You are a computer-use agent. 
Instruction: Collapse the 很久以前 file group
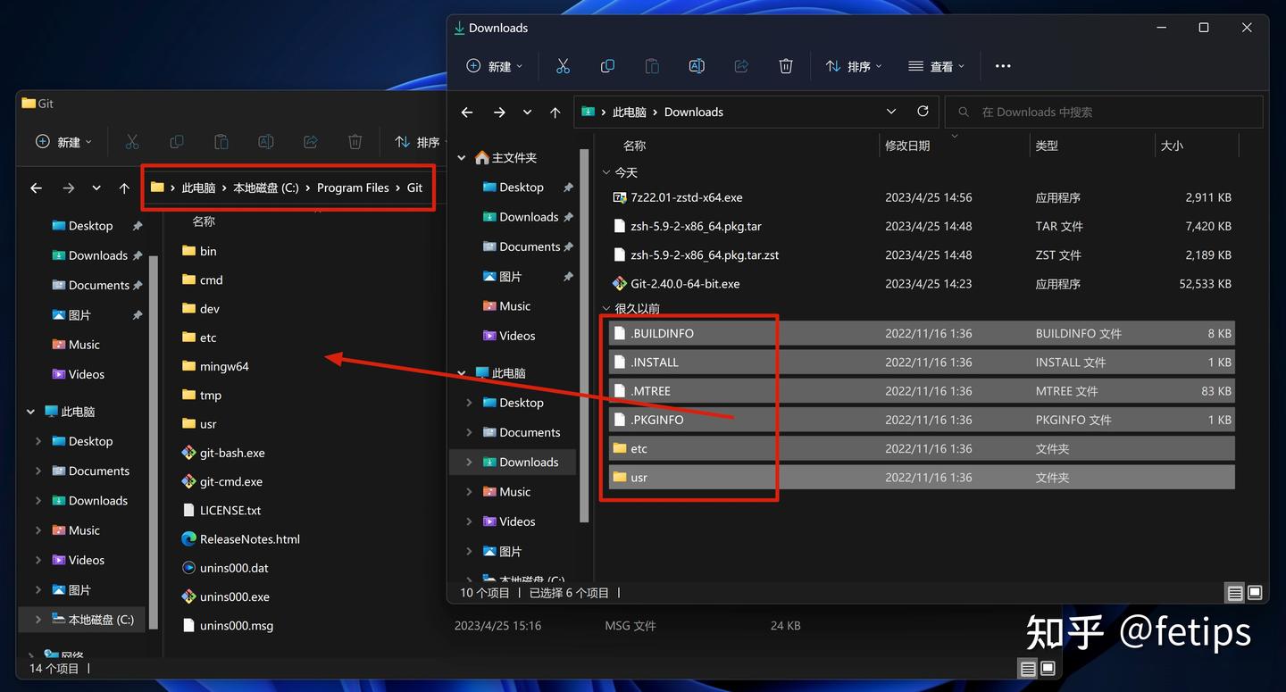pyautogui.click(x=606, y=308)
